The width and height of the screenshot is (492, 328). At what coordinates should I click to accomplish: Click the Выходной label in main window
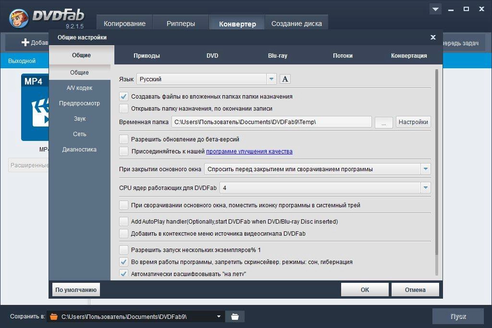(x=22, y=61)
